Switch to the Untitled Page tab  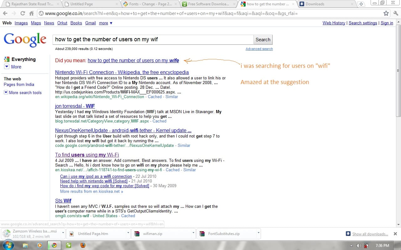click(90, 4)
